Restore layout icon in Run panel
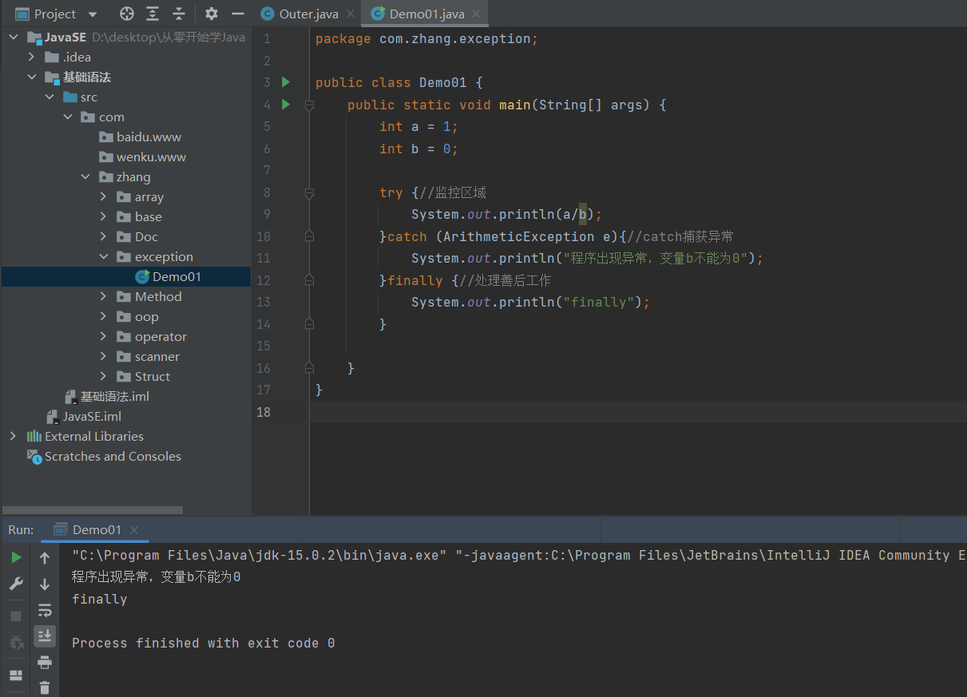 click(16, 675)
